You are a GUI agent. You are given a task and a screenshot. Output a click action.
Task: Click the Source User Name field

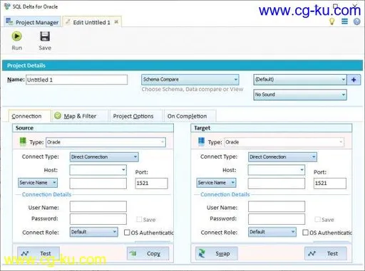point(98,206)
